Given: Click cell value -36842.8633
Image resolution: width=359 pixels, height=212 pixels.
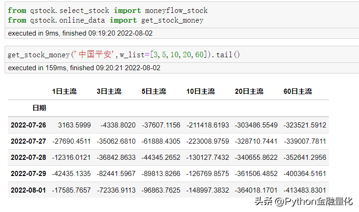Looking at the screenshot, I should (116, 157).
